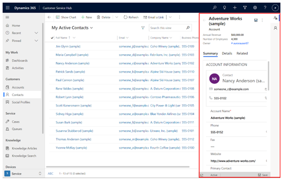Click Show Chart in command bar
This screenshot has width=286, height=183.
pos(66,17)
